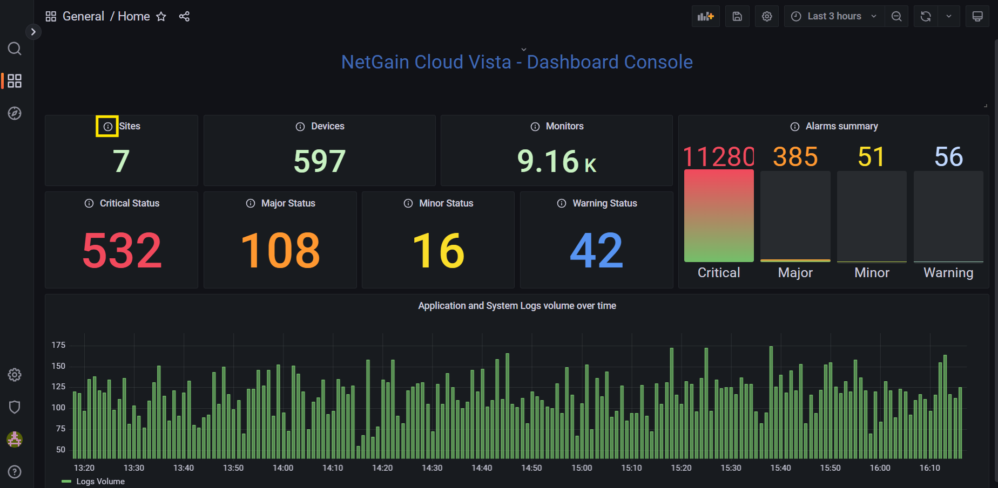Save the dashboard
This screenshot has width=998, height=488.
[737, 16]
